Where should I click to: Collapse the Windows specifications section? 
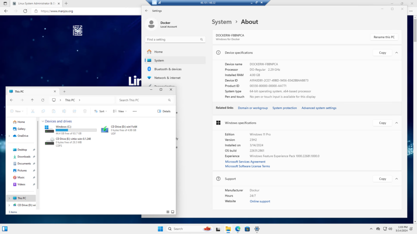pyautogui.click(x=397, y=123)
